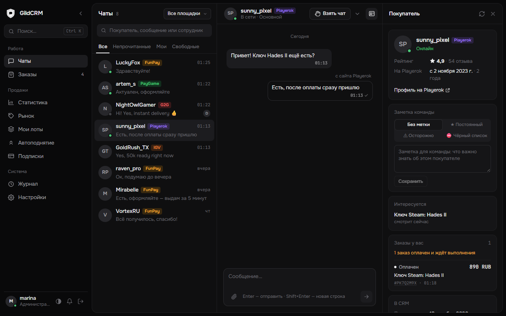Open the Чаты section in the sidebar
Screen dimensions: 506x316
[x=46, y=61]
